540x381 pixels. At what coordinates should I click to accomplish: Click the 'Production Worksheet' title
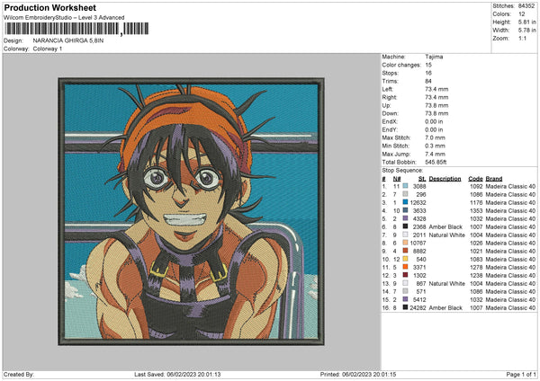[49, 7]
